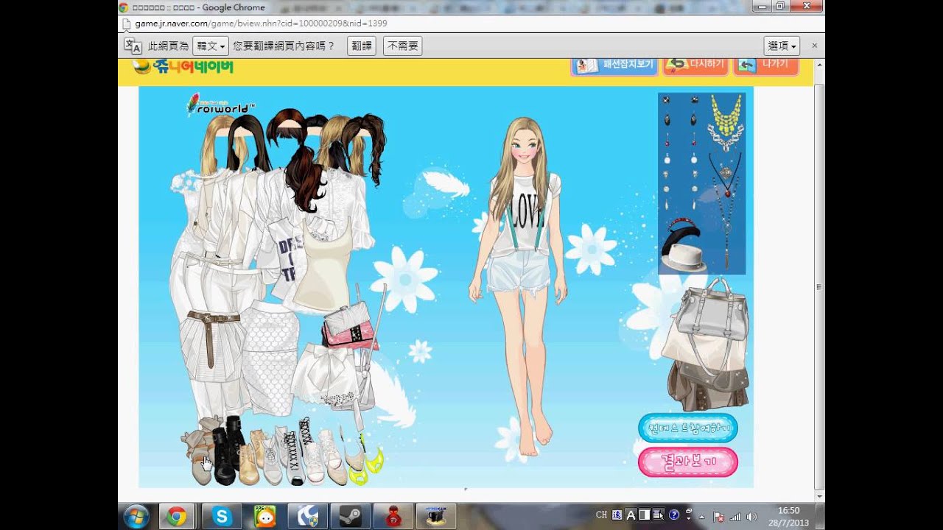Click the 不需要 decline translation button
943x530 pixels.
click(x=402, y=46)
